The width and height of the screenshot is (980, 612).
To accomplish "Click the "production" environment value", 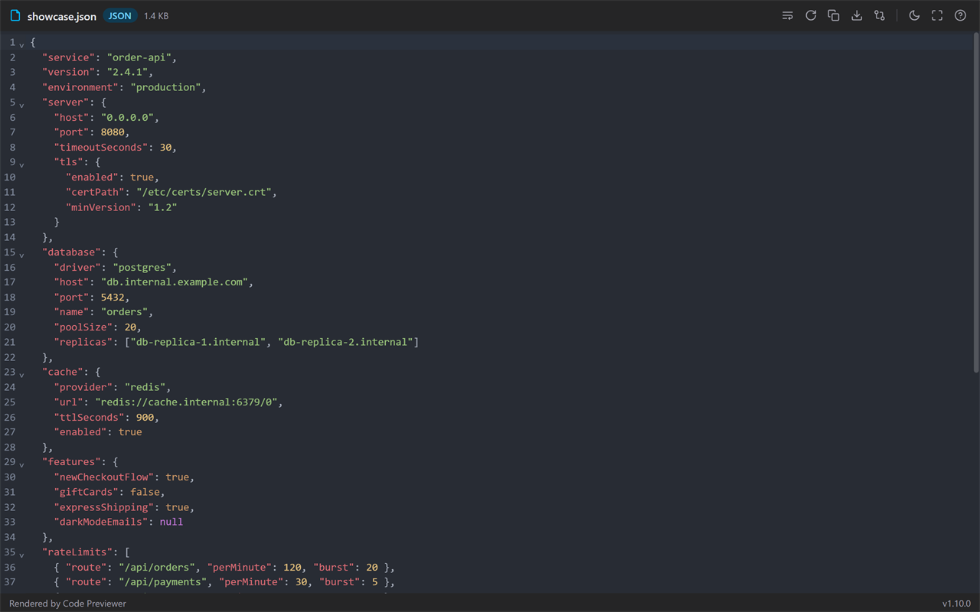I will pos(165,87).
